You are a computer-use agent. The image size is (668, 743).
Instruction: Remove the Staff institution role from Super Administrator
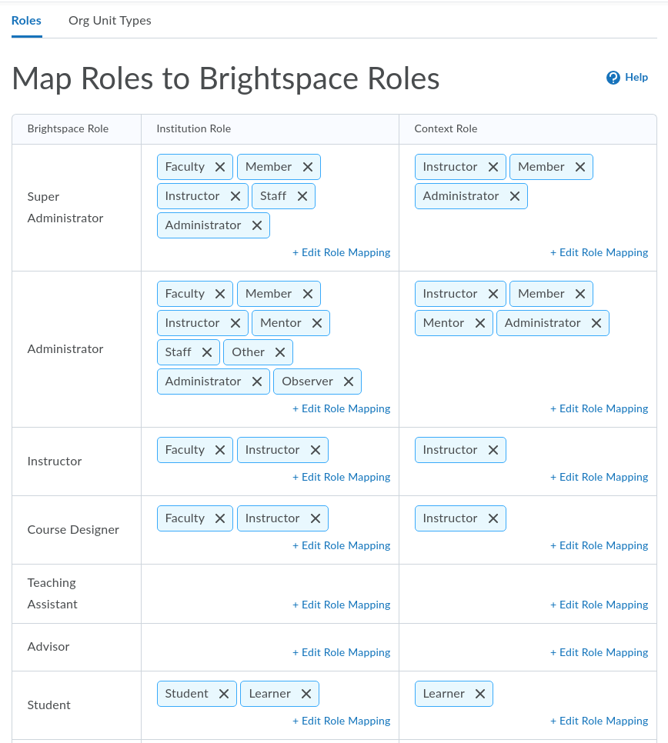(x=302, y=195)
